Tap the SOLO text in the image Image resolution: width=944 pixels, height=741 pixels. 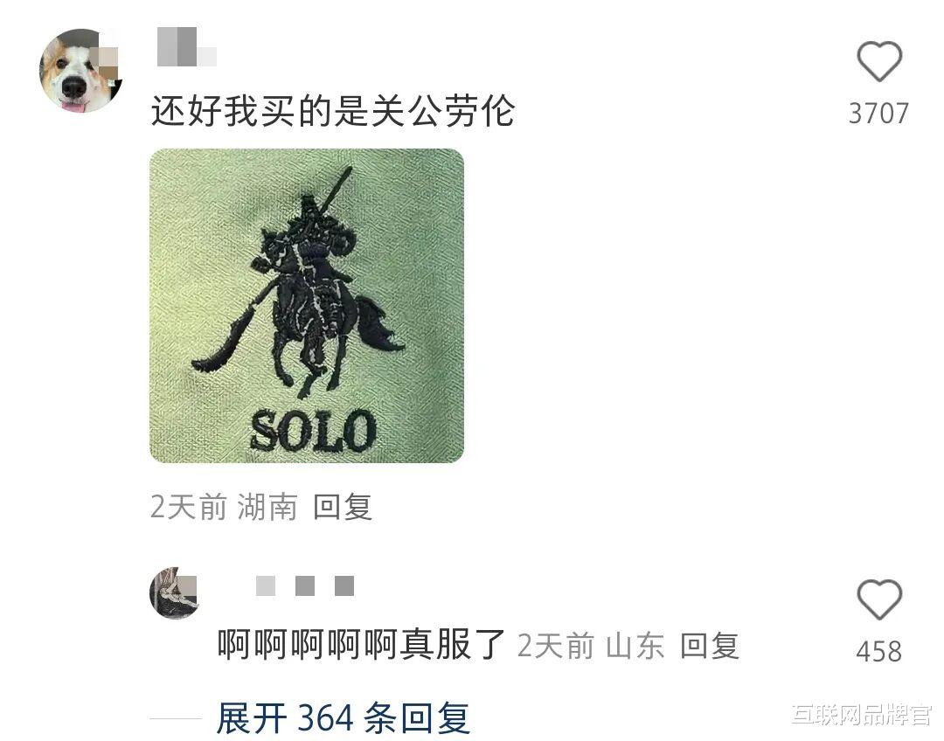[312, 431]
